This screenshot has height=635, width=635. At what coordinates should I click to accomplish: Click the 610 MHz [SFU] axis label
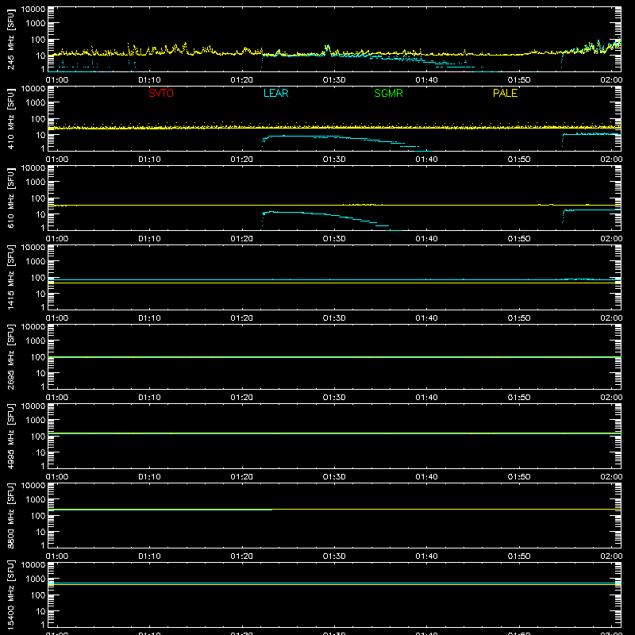pos(10,198)
